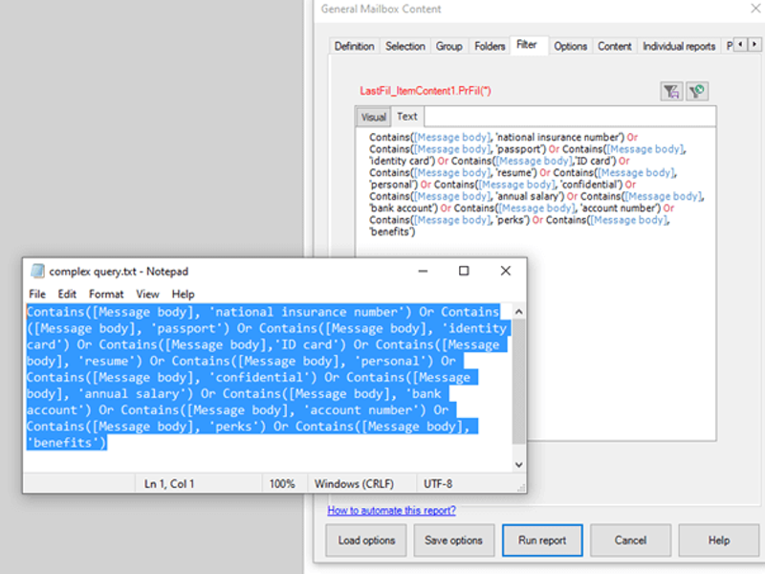This screenshot has width=765, height=574.
Task: Click the Notepad document icon in title bar
Action: point(37,271)
